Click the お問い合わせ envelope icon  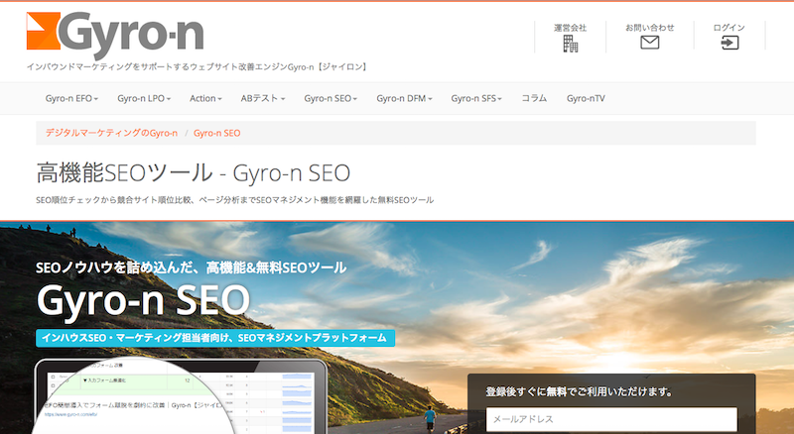pos(650,43)
